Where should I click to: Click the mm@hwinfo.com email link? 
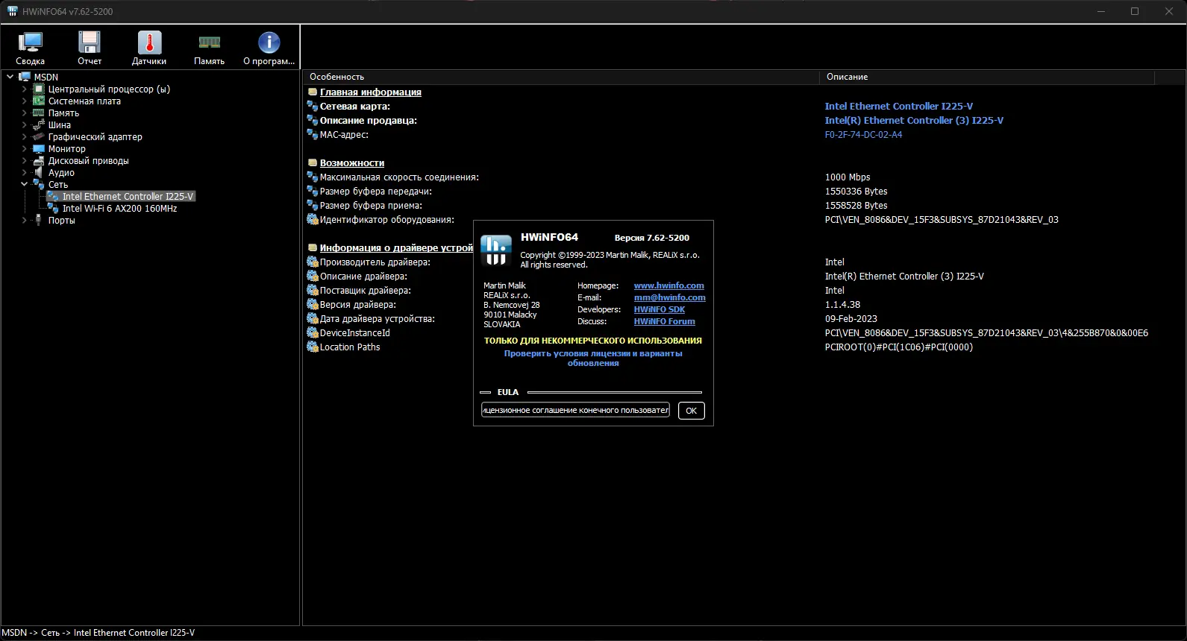(x=670, y=297)
